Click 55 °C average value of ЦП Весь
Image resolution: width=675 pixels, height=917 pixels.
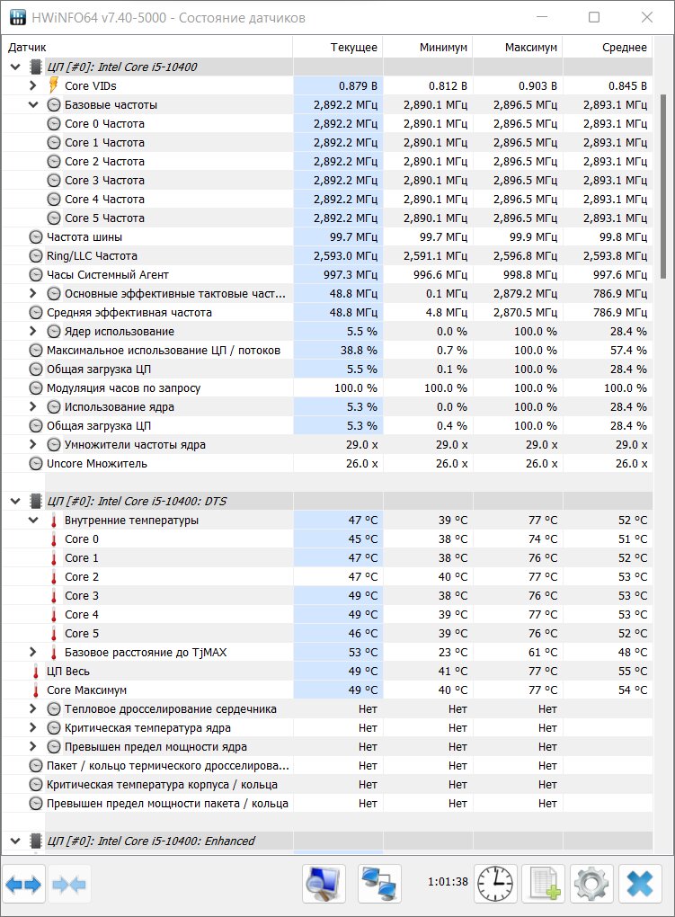[x=633, y=672]
